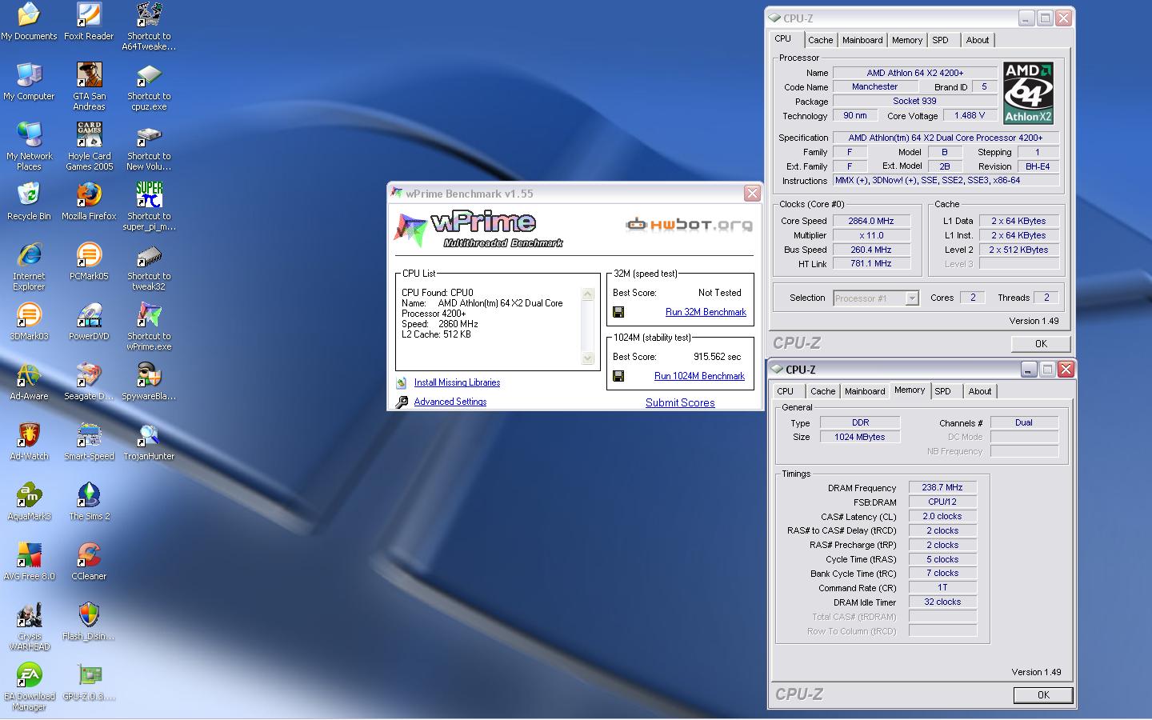
Task: Switch to CPU tab in lower CPU-Z
Action: tap(786, 391)
